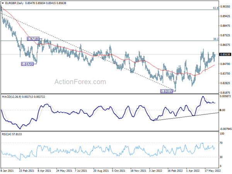
Task: Select the 0.87525 price axis value
Action: 225,35
